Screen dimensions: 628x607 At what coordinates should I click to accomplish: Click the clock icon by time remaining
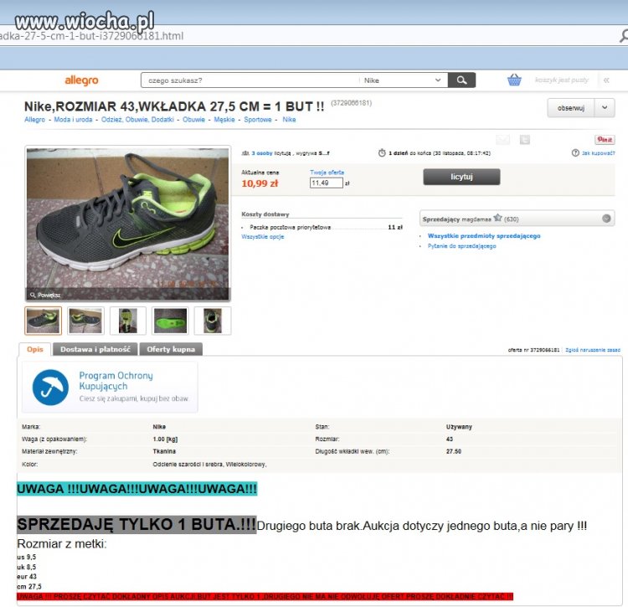pyautogui.click(x=382, y=153)
